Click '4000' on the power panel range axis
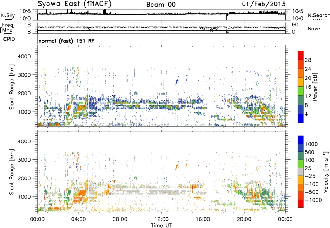The width and height of the screenshot is (330, 228). coord(24,56)
